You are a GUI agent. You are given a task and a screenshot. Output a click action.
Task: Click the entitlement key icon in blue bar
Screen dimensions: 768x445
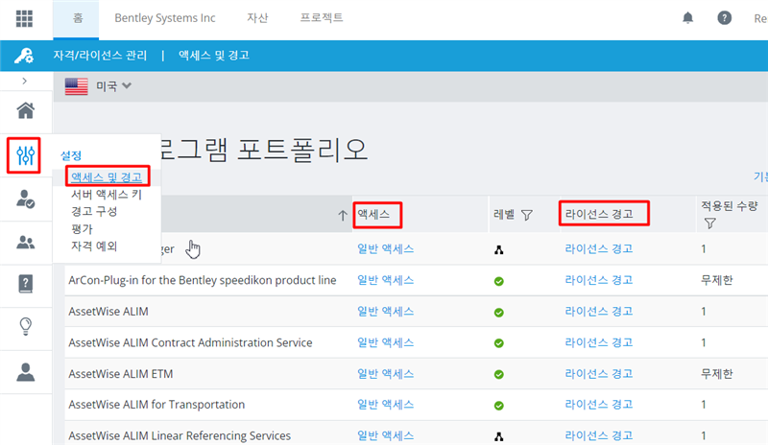coord(23,56)
